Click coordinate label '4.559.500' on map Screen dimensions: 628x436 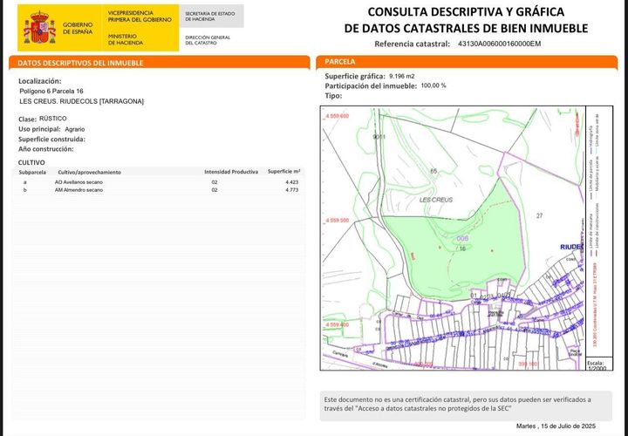point(338,221)
